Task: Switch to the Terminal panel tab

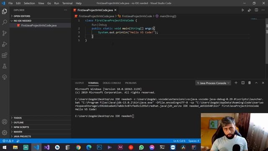Action: (x=93, y=83)
